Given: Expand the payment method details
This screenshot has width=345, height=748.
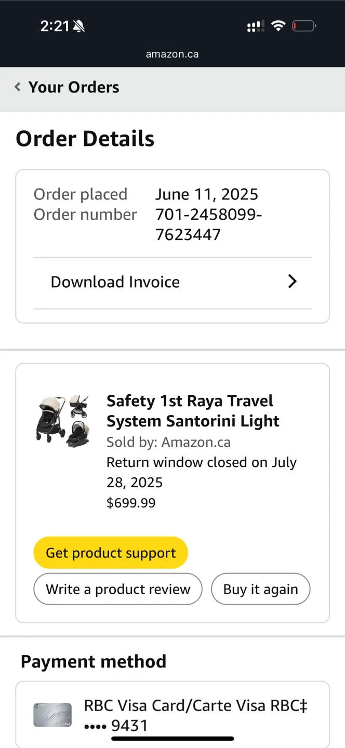Looking at the screenshot, I should coord(172,715).
